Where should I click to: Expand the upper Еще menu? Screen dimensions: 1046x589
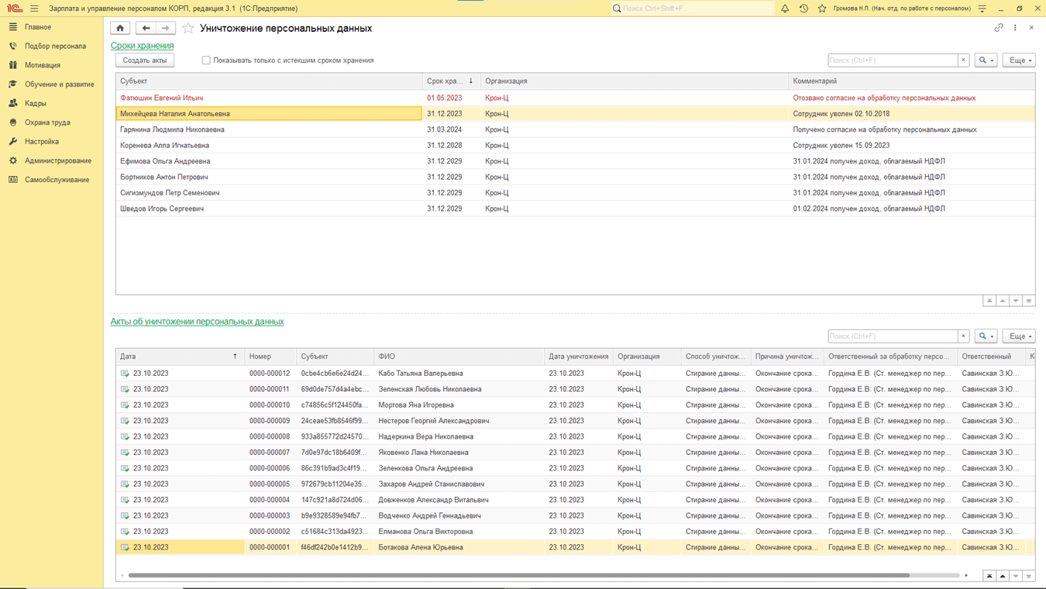[x=1018, y=60]
